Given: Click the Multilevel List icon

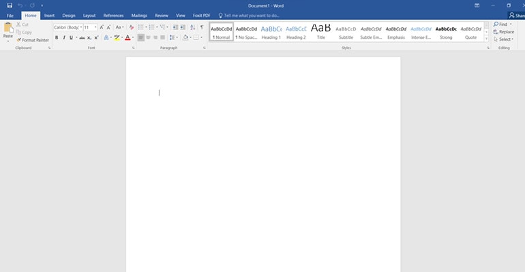Looking at the screenshot, I should coord(162,27).
